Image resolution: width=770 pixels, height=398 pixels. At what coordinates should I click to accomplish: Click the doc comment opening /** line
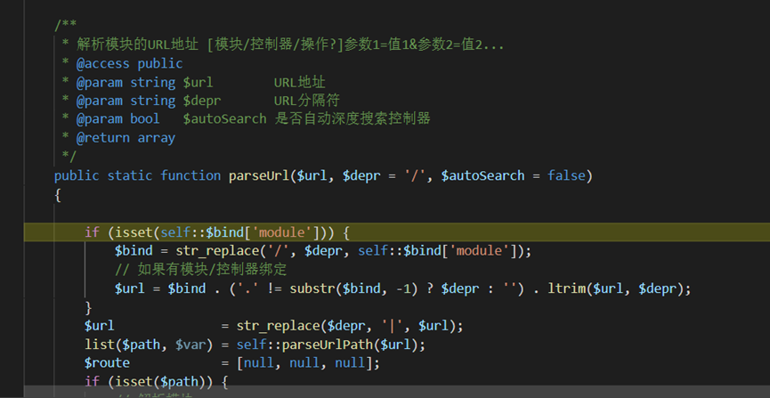pyautogui.click(x=65, y=25)
